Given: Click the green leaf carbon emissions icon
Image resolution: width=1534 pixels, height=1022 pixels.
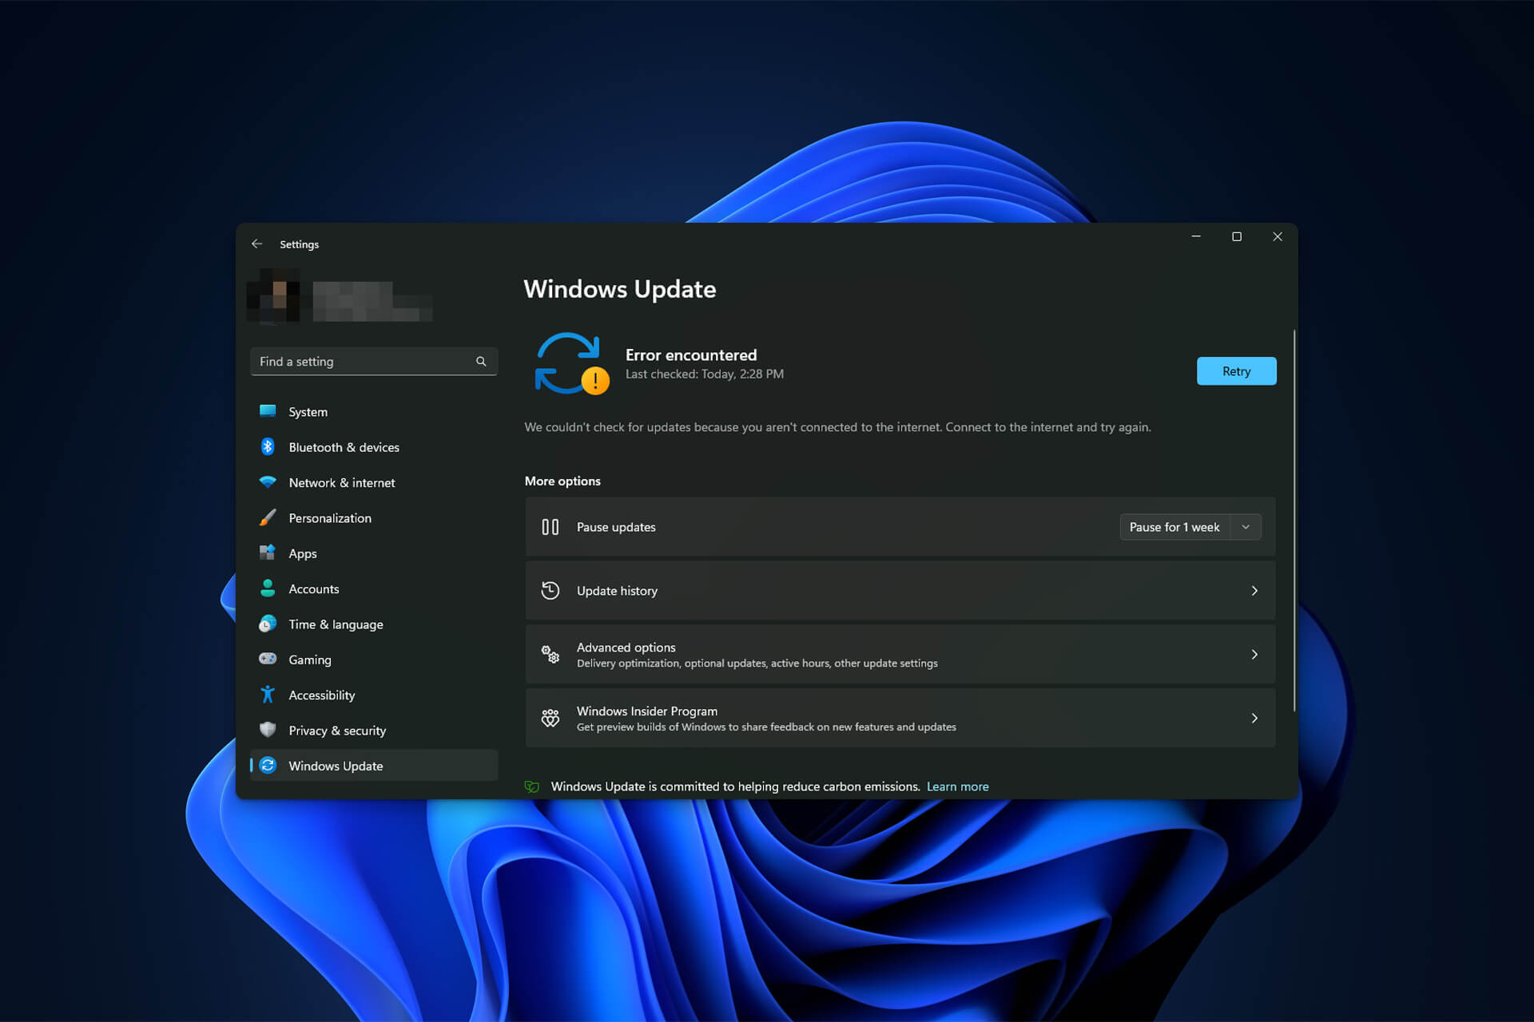Looking at the screenshot, I should 532,786.
